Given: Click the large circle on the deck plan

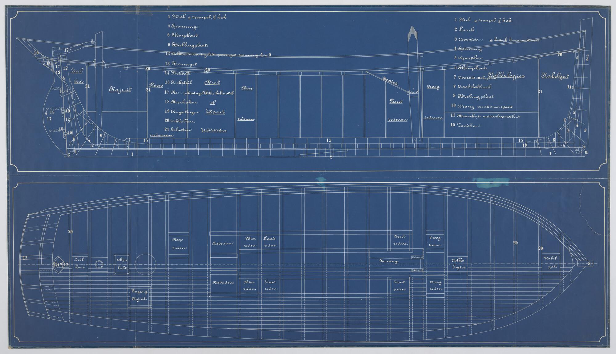Looking at the screenshot, I should click(x=145, y=265).
